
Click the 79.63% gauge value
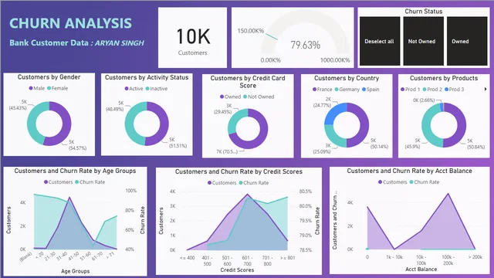tap(306, 45)
